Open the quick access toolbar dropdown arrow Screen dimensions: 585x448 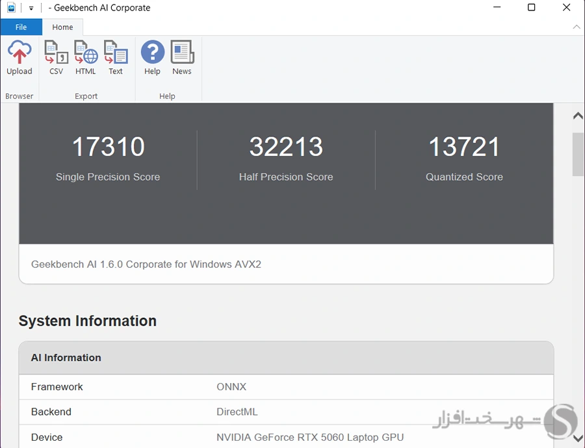(31, 8)
